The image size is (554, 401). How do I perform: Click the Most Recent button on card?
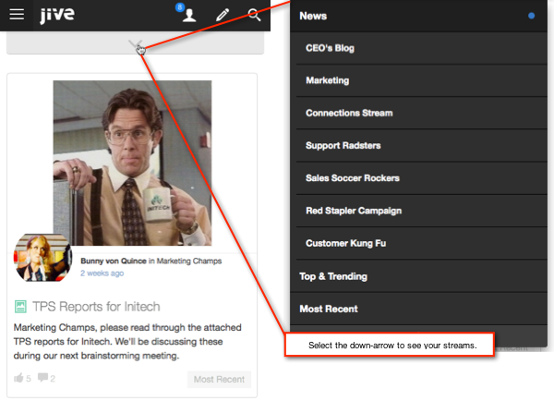(219, 380)
